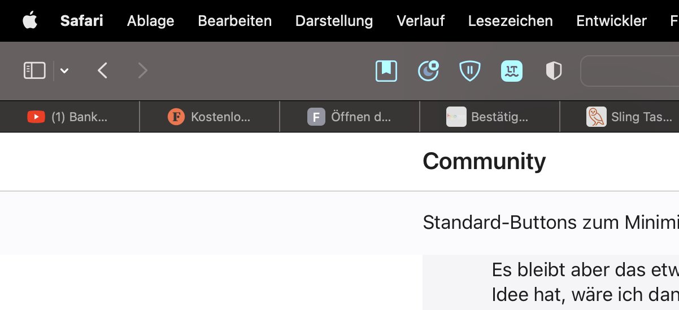This screenshot has height=310, width=679.
Task: Switch to the YouTube "(1) Bank..." tab
Action: (x=69, y=117)
